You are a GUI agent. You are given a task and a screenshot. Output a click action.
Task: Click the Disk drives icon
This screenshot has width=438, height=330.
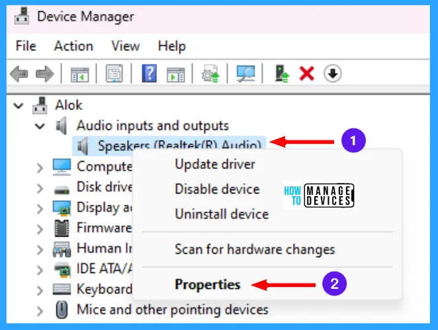[x=62, y=190]
